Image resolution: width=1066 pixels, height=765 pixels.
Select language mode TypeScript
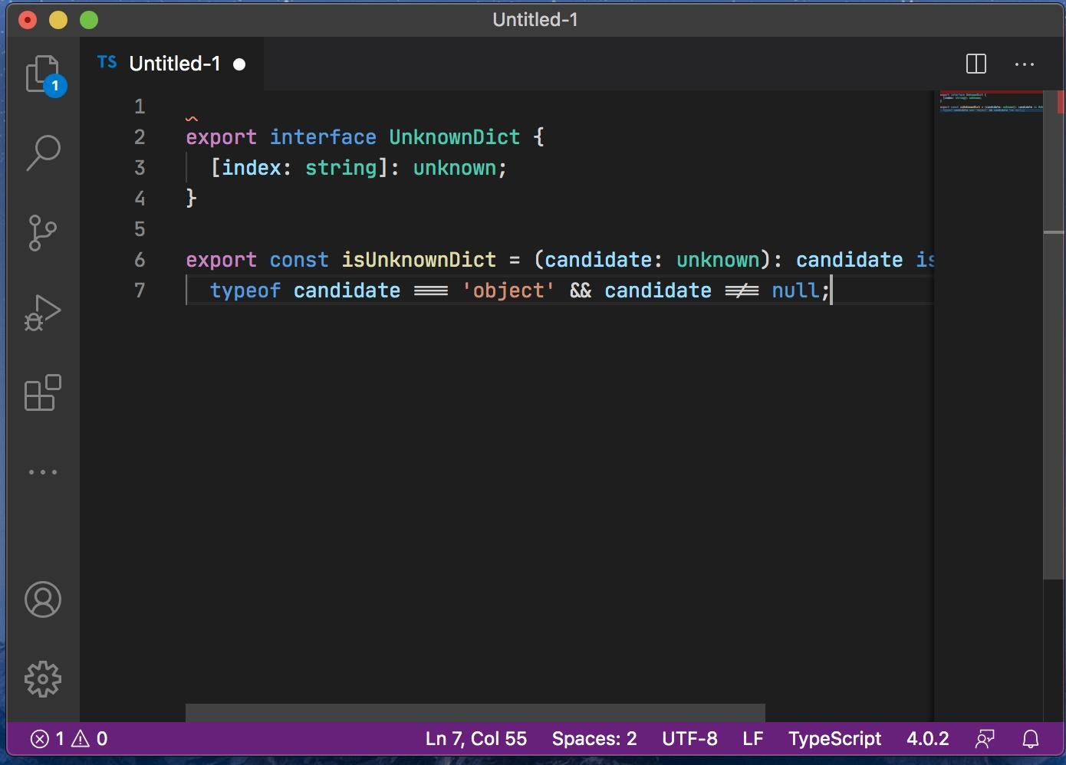[x=834, y=739]
